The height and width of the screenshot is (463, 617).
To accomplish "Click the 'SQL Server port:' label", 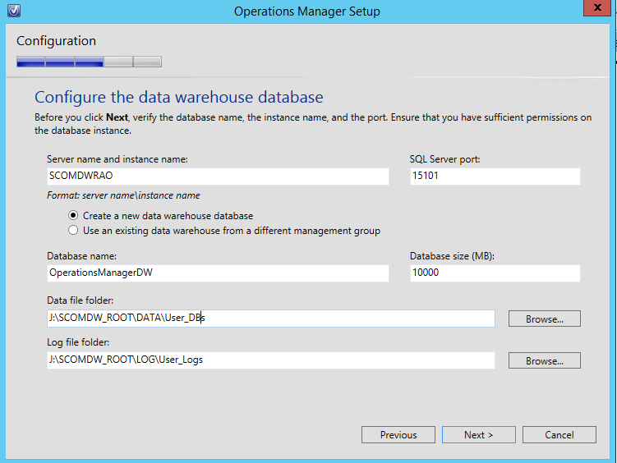I will (x=445, y=159).
